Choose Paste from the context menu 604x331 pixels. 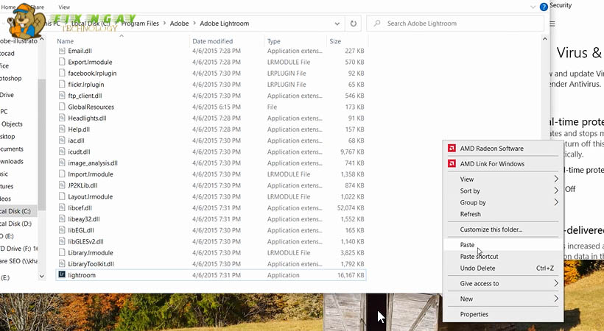point(468,245)
